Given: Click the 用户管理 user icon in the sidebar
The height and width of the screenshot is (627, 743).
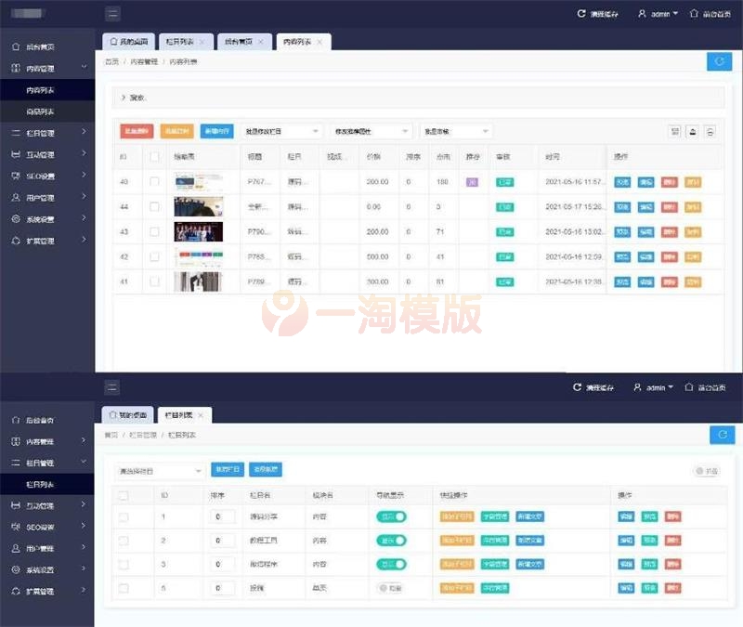Looking at the screenshot, I should (14, 196).
